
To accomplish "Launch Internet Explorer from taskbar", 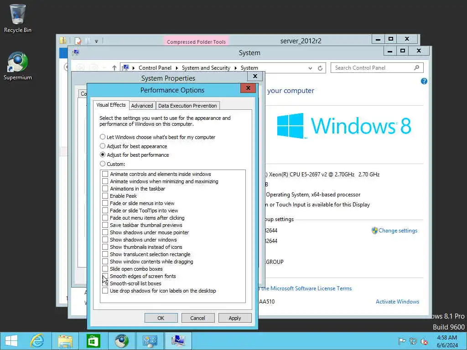I will 37,341.
